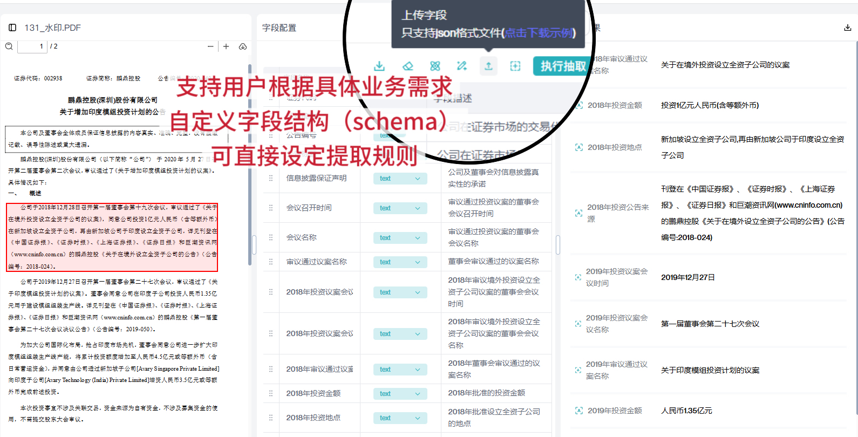Select the 会议召开时间 field name
Screen dimensions: 858x437
(x=309, y=208)
